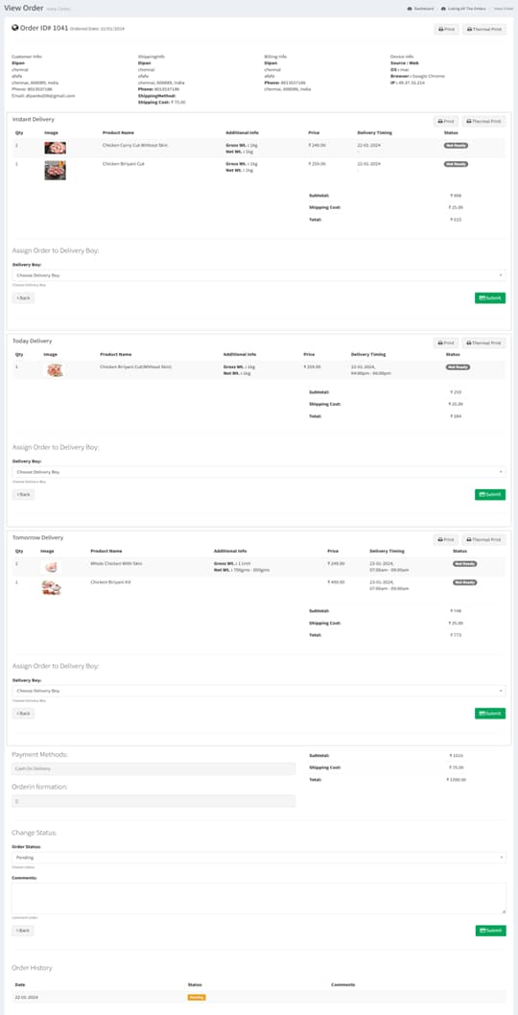Click the Pending badge in Order History
The height and width of the screenshot is (1015, 518).
coord(197,998)
